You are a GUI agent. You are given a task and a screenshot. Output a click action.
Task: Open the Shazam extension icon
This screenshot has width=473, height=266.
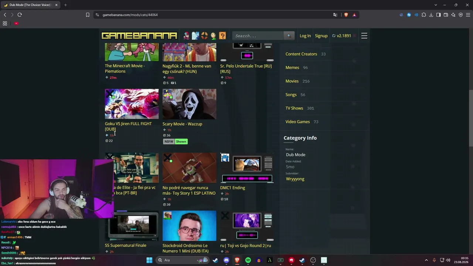pos(409,15)
